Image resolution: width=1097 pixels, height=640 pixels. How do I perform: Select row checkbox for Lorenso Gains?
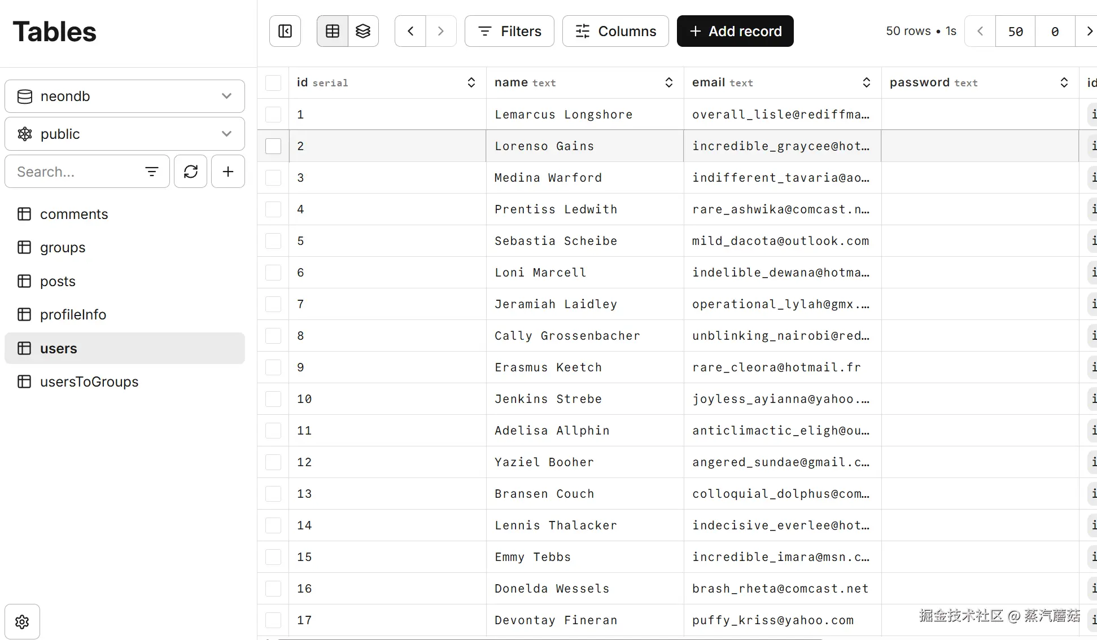click(273, 146)
